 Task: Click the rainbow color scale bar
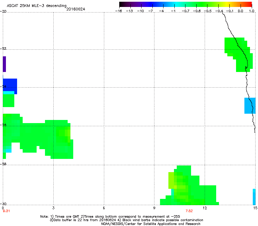tap(185, 4)
